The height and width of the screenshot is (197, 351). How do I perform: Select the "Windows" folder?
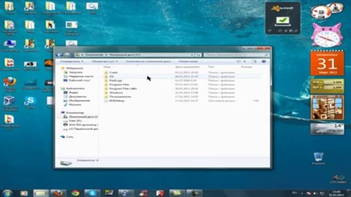[x=116, y=92]
